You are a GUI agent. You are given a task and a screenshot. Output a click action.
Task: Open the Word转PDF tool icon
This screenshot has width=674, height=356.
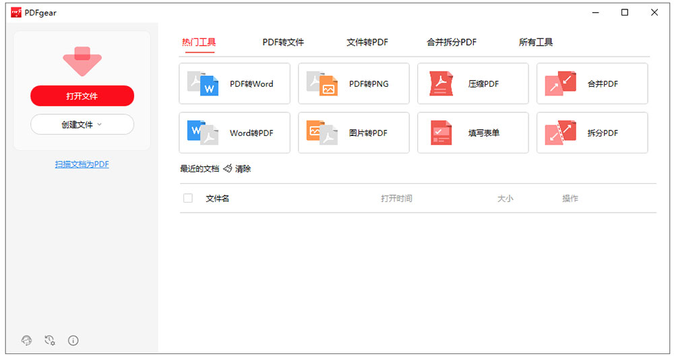pos(203,133)
